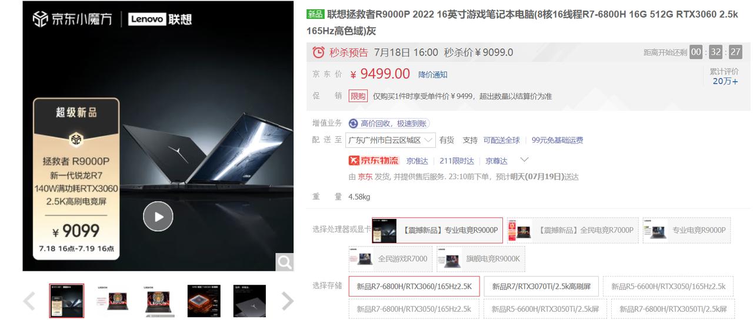Viewport: 753px width, 320px height.
Task: Select the orange chip thumbnail image
Action: pyautogui.click(x=204, y=301)
